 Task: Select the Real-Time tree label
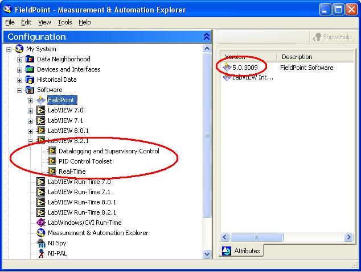coord(72,171)
